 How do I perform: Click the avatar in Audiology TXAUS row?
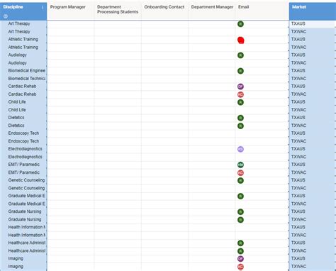(x=240, y=55)
